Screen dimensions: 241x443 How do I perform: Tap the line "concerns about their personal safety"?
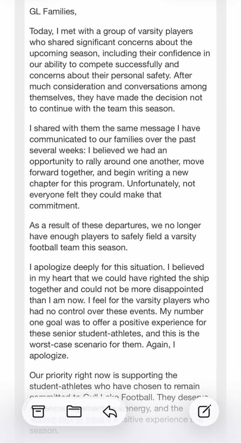tap(111, 75)
